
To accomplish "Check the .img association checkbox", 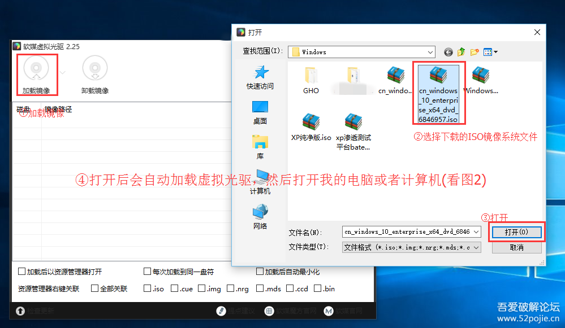I will pos(202,288).
